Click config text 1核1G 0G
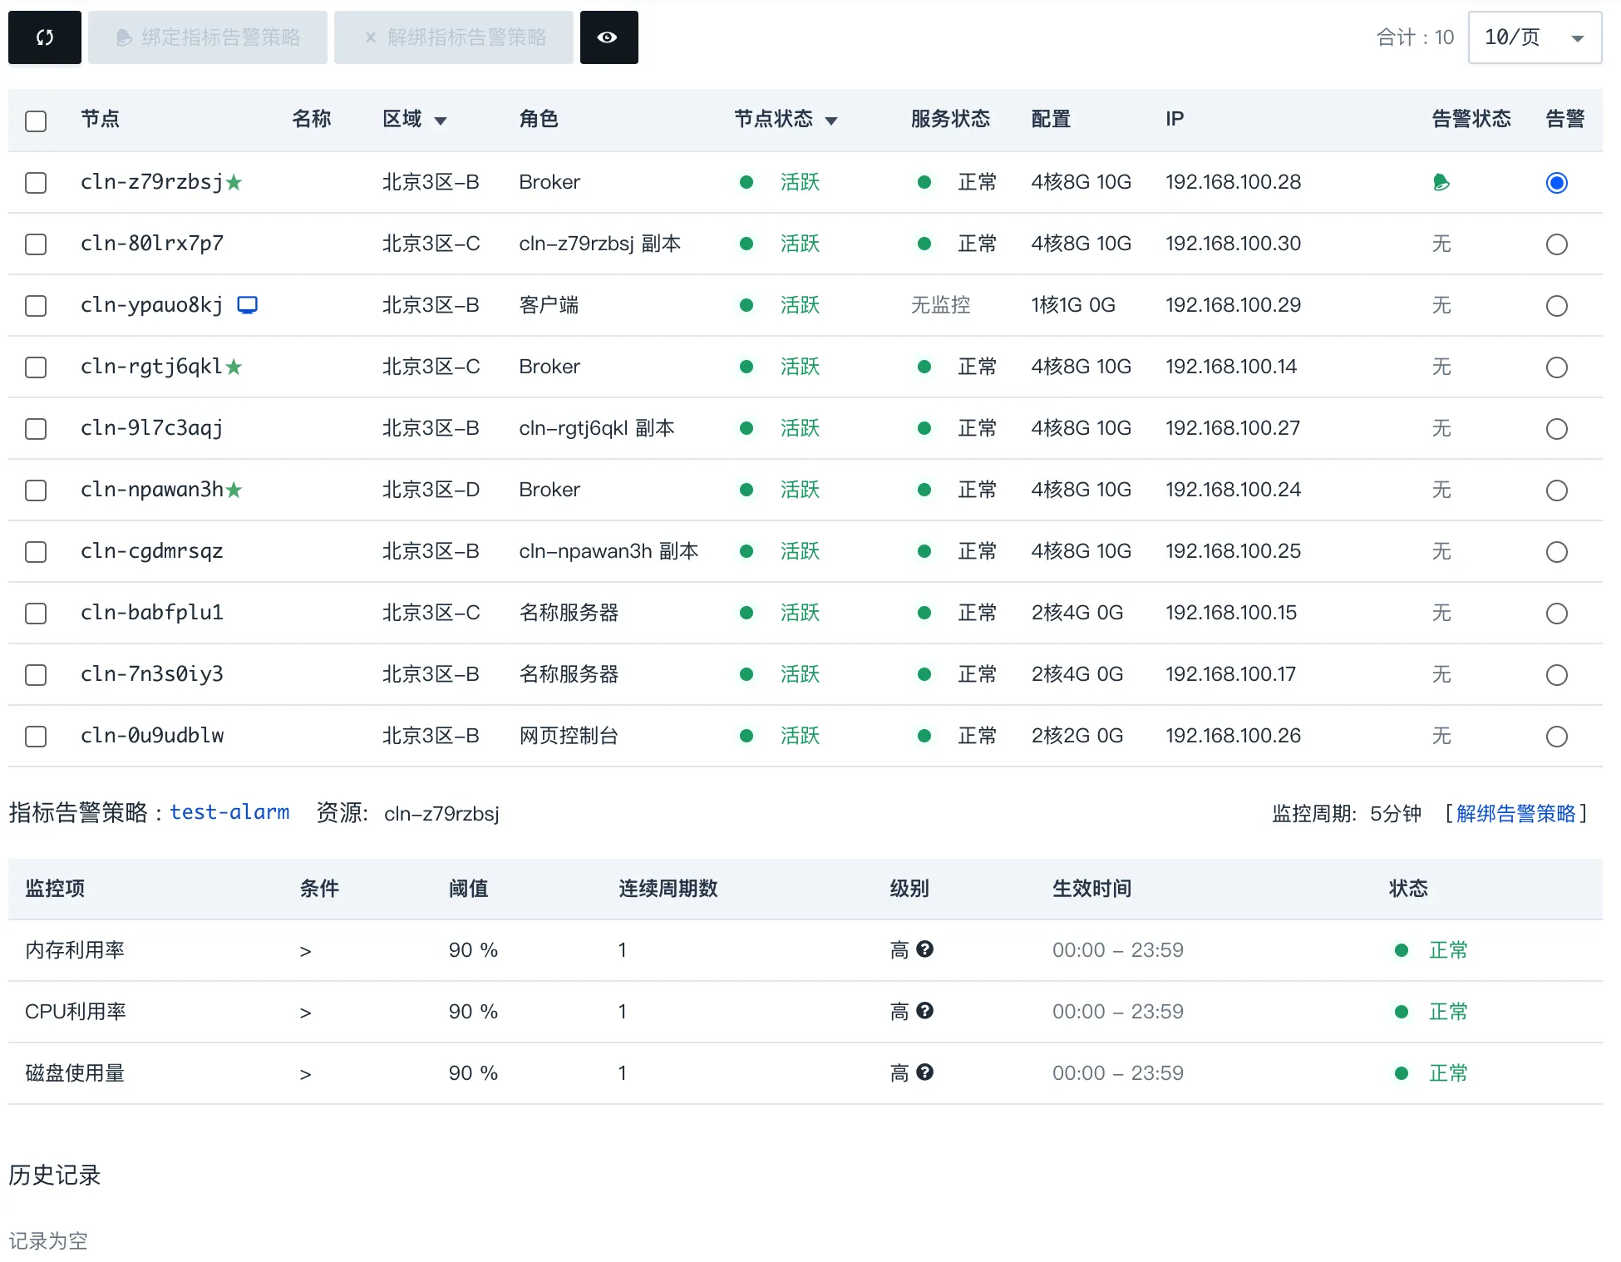Screen dimensions: 1621x1262 click(1073, 305)
